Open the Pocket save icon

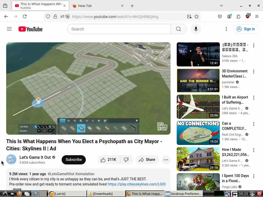[x=220, y=16]
